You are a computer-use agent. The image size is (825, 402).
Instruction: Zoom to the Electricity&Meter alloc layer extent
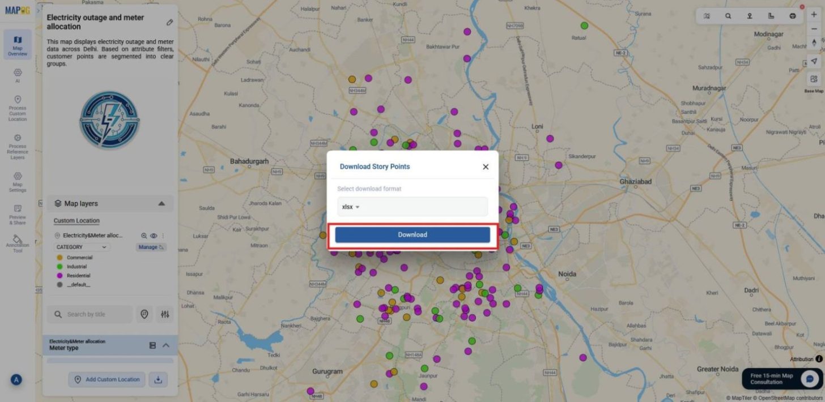pos(143,236)
